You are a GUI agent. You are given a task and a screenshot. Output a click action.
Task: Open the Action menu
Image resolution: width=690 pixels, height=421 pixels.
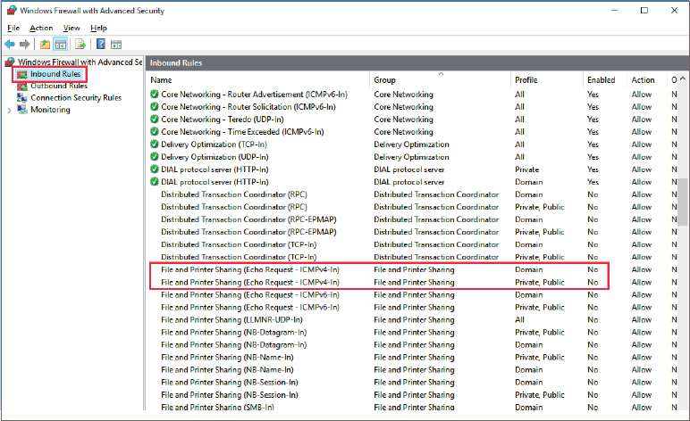(41, 28)
